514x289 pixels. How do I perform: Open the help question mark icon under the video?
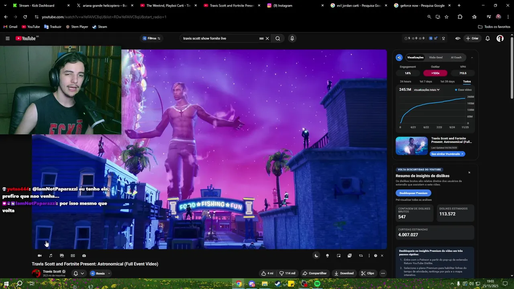375,256
